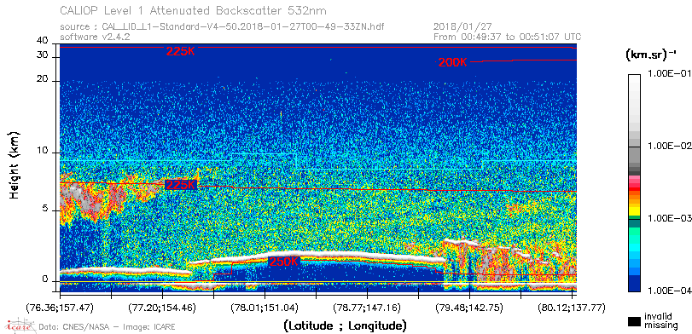Click the '(80.12;137.77)' axis tick label
Viewport: 692px width, 334px height.
[572, 307]
